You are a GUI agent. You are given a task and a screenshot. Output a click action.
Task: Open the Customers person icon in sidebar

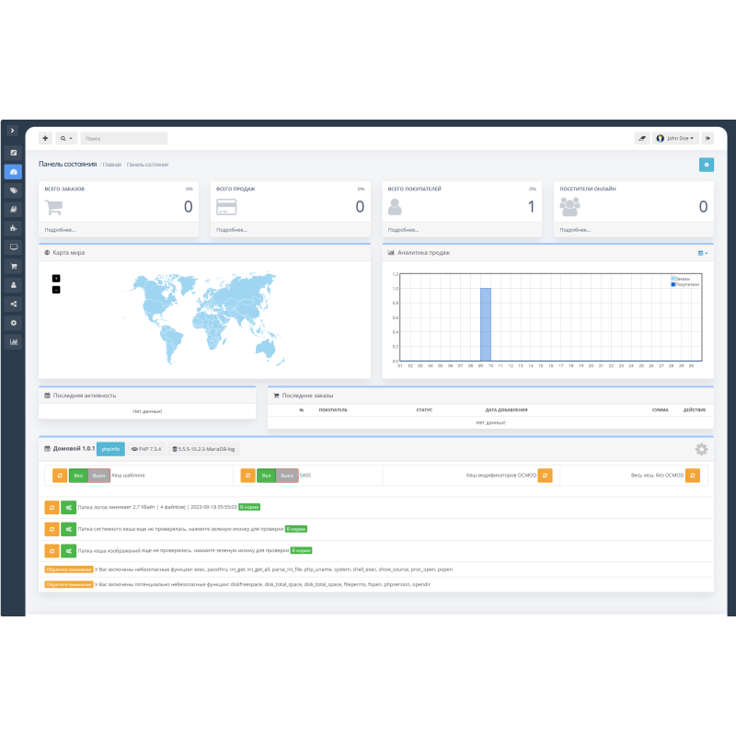[13, 285]
